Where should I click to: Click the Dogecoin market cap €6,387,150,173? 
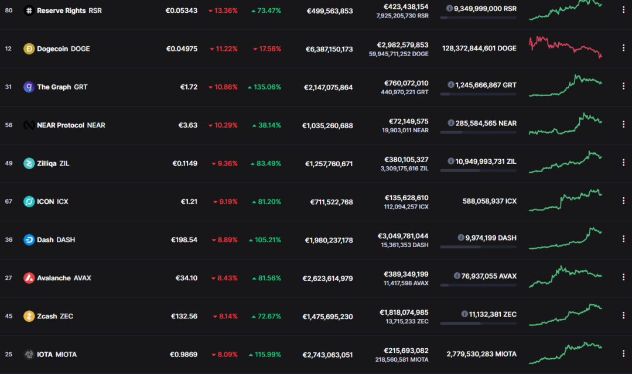click(x=329, y=49)
